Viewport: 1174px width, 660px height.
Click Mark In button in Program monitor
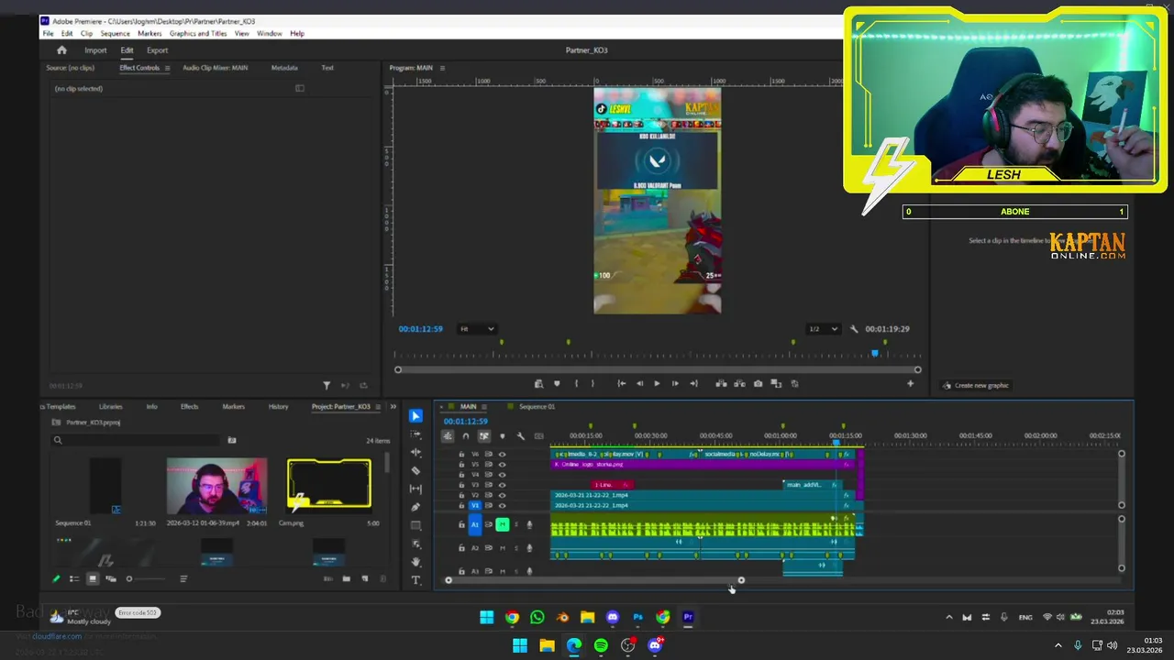tap(576, 384)
